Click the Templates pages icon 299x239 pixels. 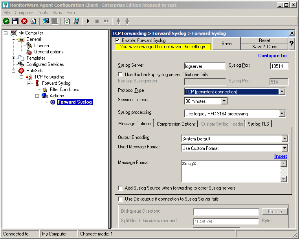21,58
